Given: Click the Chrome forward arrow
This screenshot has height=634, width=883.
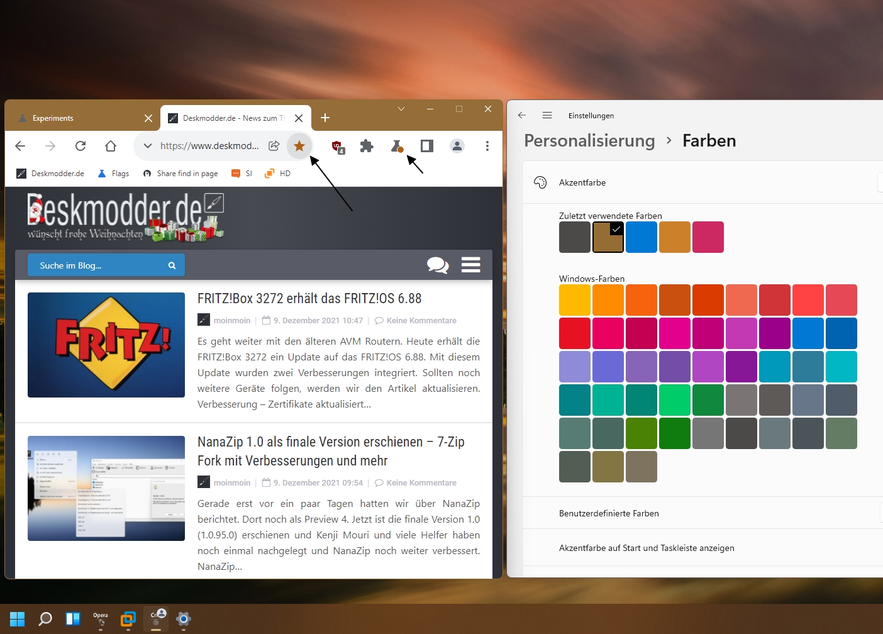Looking at the screenshot, I should 50,146.
